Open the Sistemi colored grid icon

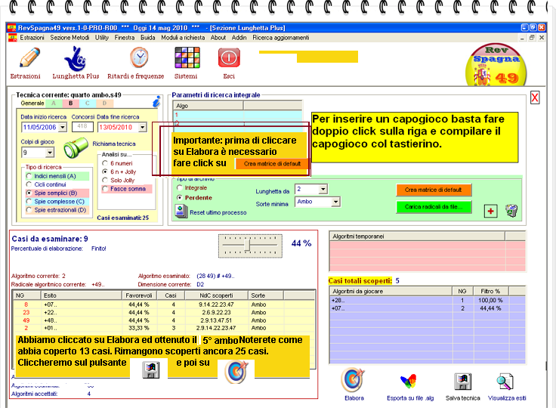point(187,57)
